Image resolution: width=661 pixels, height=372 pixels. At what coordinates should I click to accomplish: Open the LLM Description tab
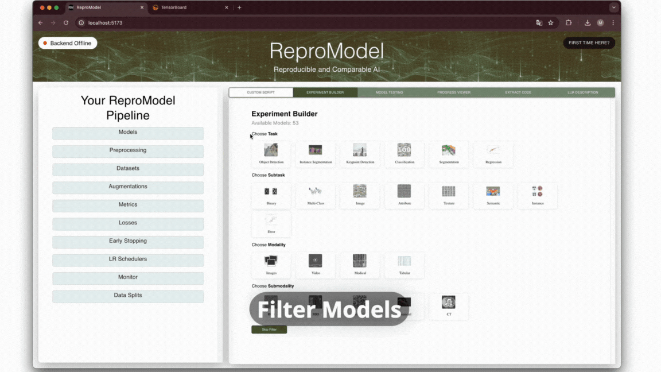point(582,92)
